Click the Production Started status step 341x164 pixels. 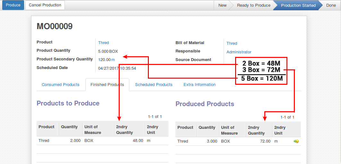click(x=298, y=5)
